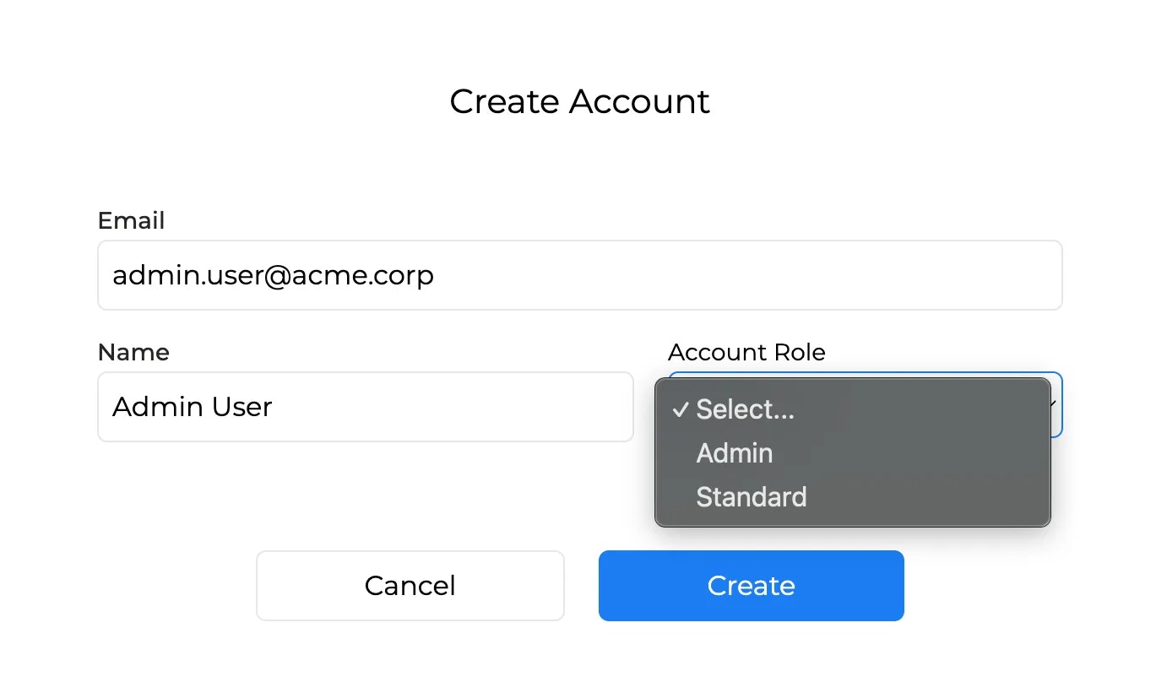The image size is (1167, 682).
Task: Click the Cancel button
Action: [410, 586]
